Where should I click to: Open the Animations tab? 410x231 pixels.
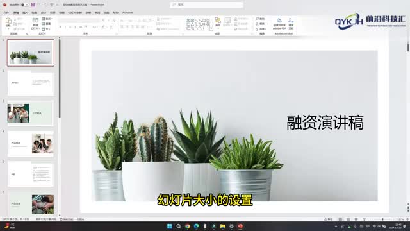click(61, 13)
